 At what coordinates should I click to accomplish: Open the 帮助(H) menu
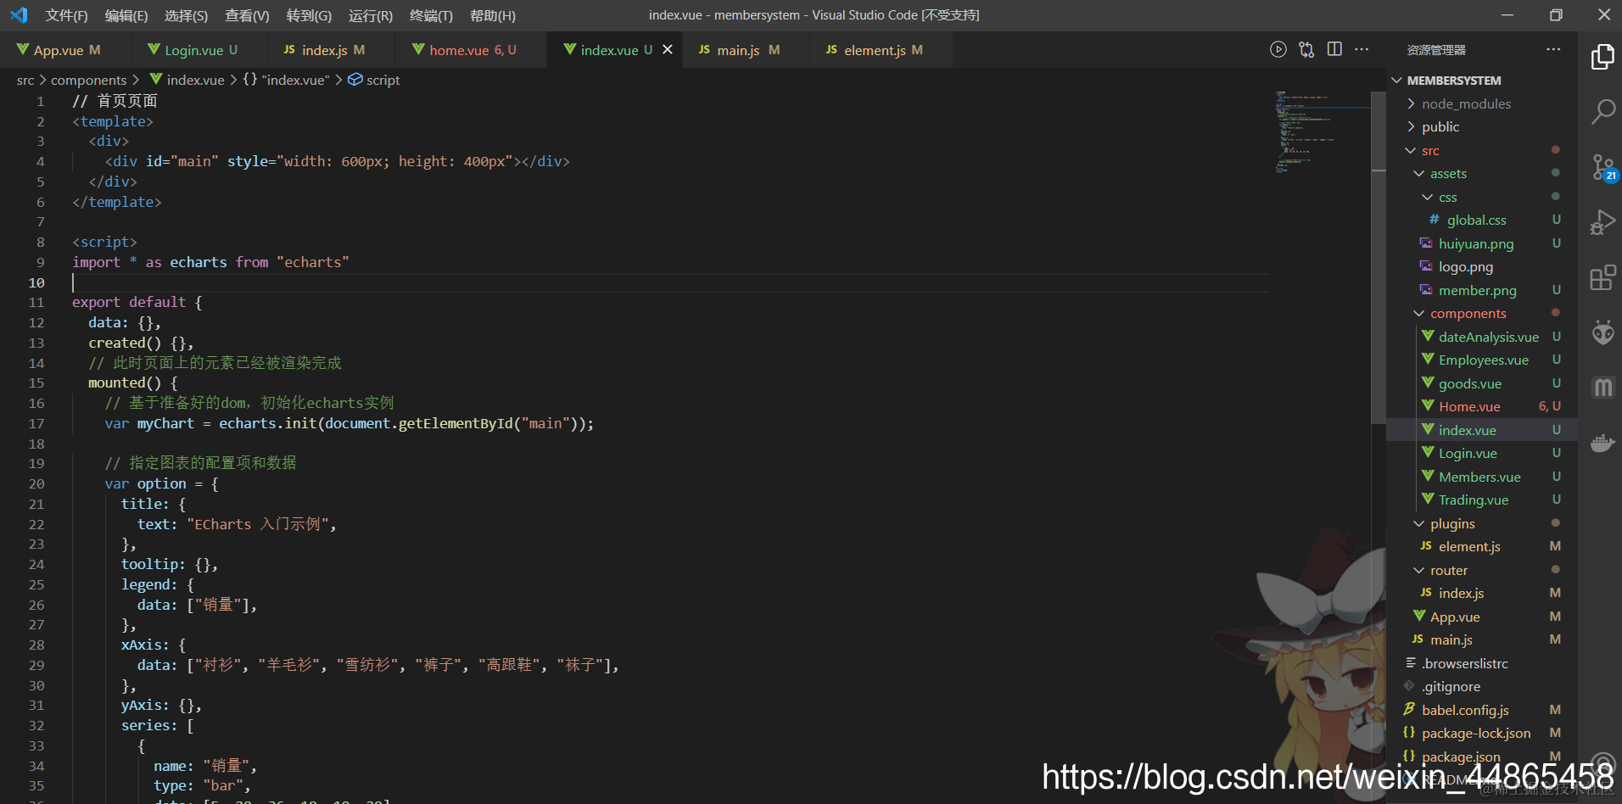[x=493, y=15]
